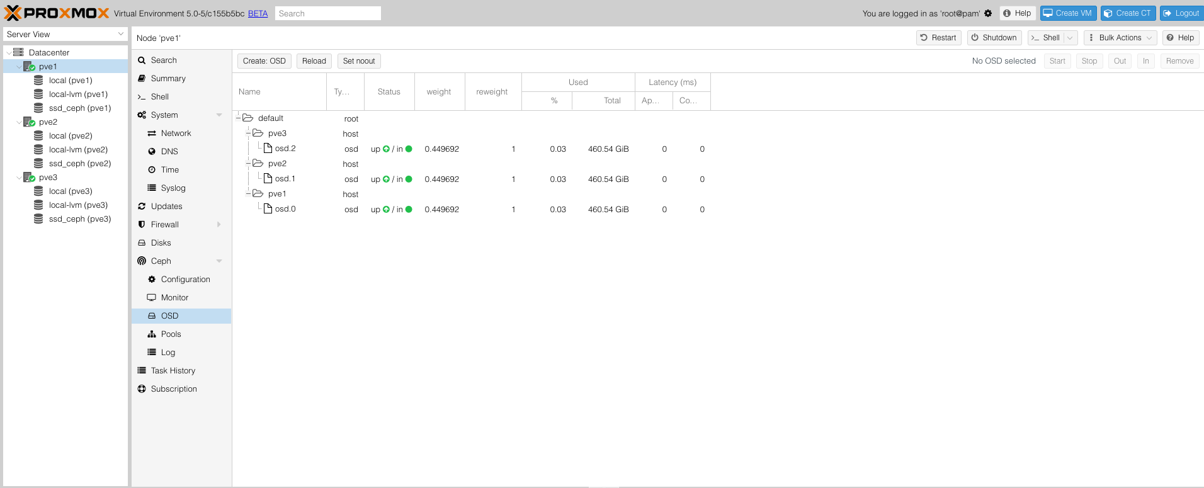Image resolution: width=1204 pixels, height=488 pixels.
Task: Open the Ceph Log menu item
Action: [181, 353]
